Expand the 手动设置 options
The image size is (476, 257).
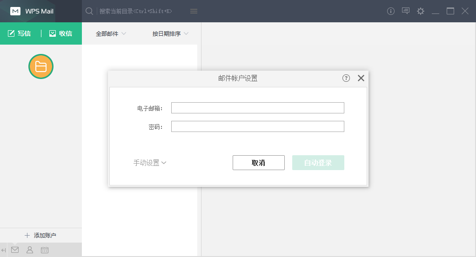[150, 163]
